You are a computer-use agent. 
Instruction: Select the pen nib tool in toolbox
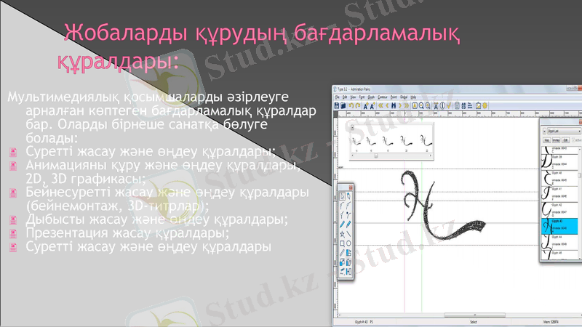click(348, 195)
